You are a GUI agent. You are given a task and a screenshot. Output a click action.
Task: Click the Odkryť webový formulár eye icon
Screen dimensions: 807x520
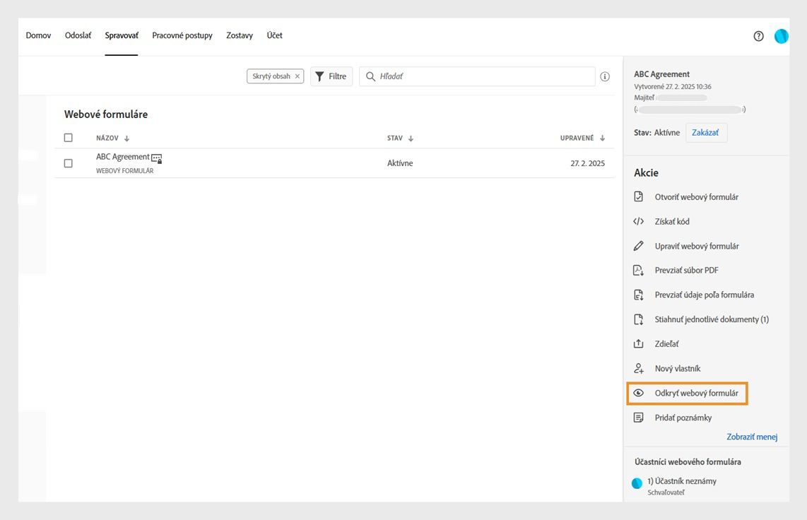(x=639, y=393)
